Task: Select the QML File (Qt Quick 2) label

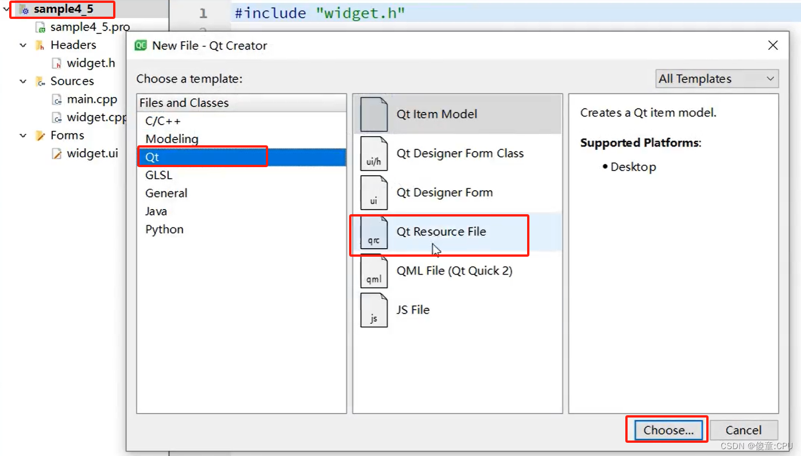Action: point(454,270)
